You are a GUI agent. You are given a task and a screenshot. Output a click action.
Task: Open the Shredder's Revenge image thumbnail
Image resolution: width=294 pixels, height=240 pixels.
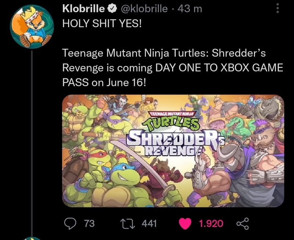click(173, 151)
